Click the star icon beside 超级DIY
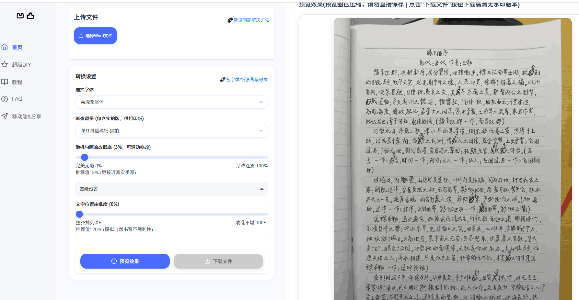The height and width of the screenshot is (300, 579). tap(5, 64)
